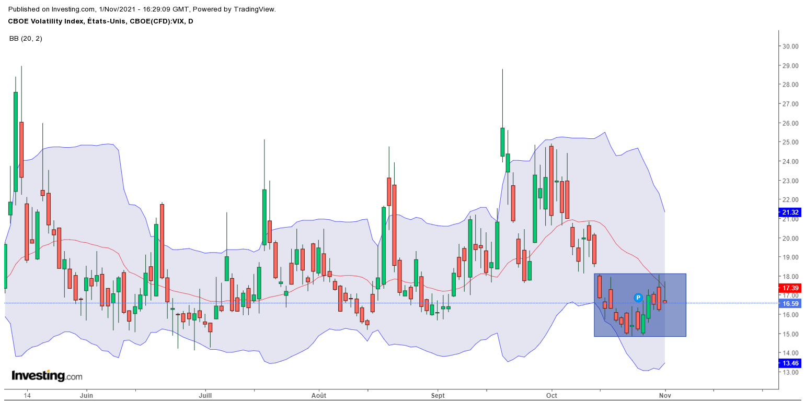Click the red 17.39 price label
The image size is (805, 403).
click(790, 288)
